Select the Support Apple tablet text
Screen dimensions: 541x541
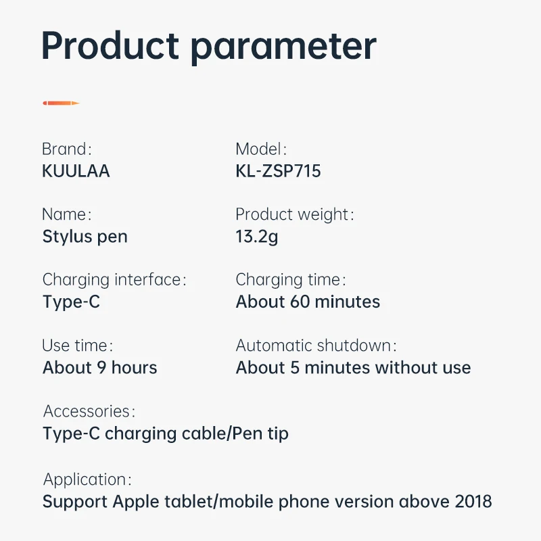pos(267,501)
